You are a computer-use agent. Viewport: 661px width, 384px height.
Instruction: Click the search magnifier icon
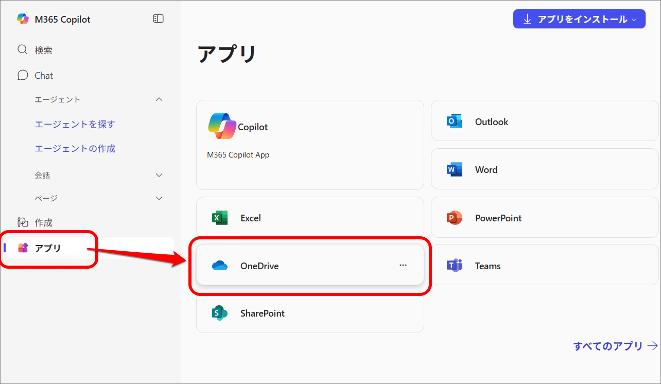pos(23,50)
